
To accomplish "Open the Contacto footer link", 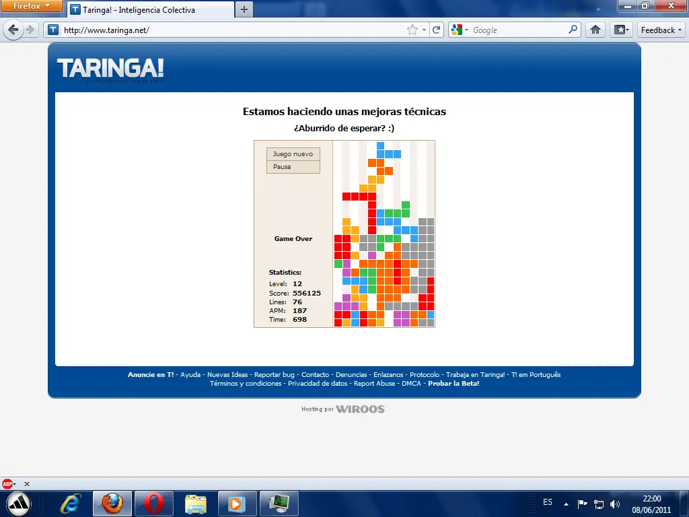I will tap(315, 374).
